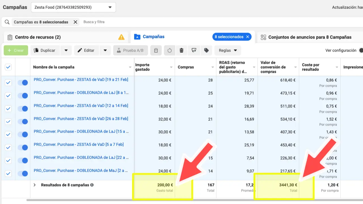363x204 pixels.
Task: Remove the Campañas es 8 seleccionadas filter
Action: click(x=75, y=22)
